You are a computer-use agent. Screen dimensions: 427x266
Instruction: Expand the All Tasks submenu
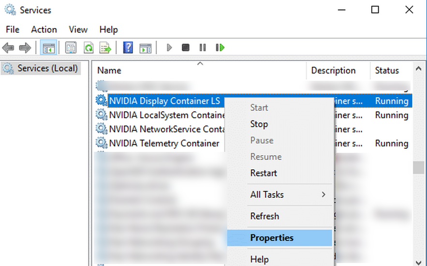click(x=280, y=195)
